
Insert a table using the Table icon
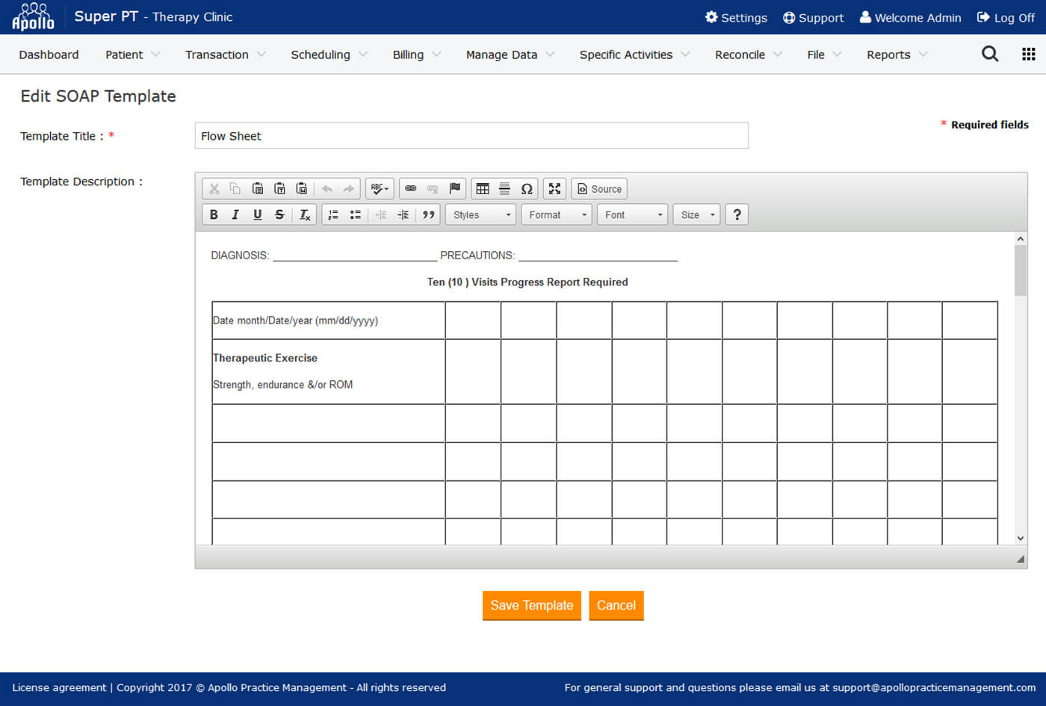483,189
